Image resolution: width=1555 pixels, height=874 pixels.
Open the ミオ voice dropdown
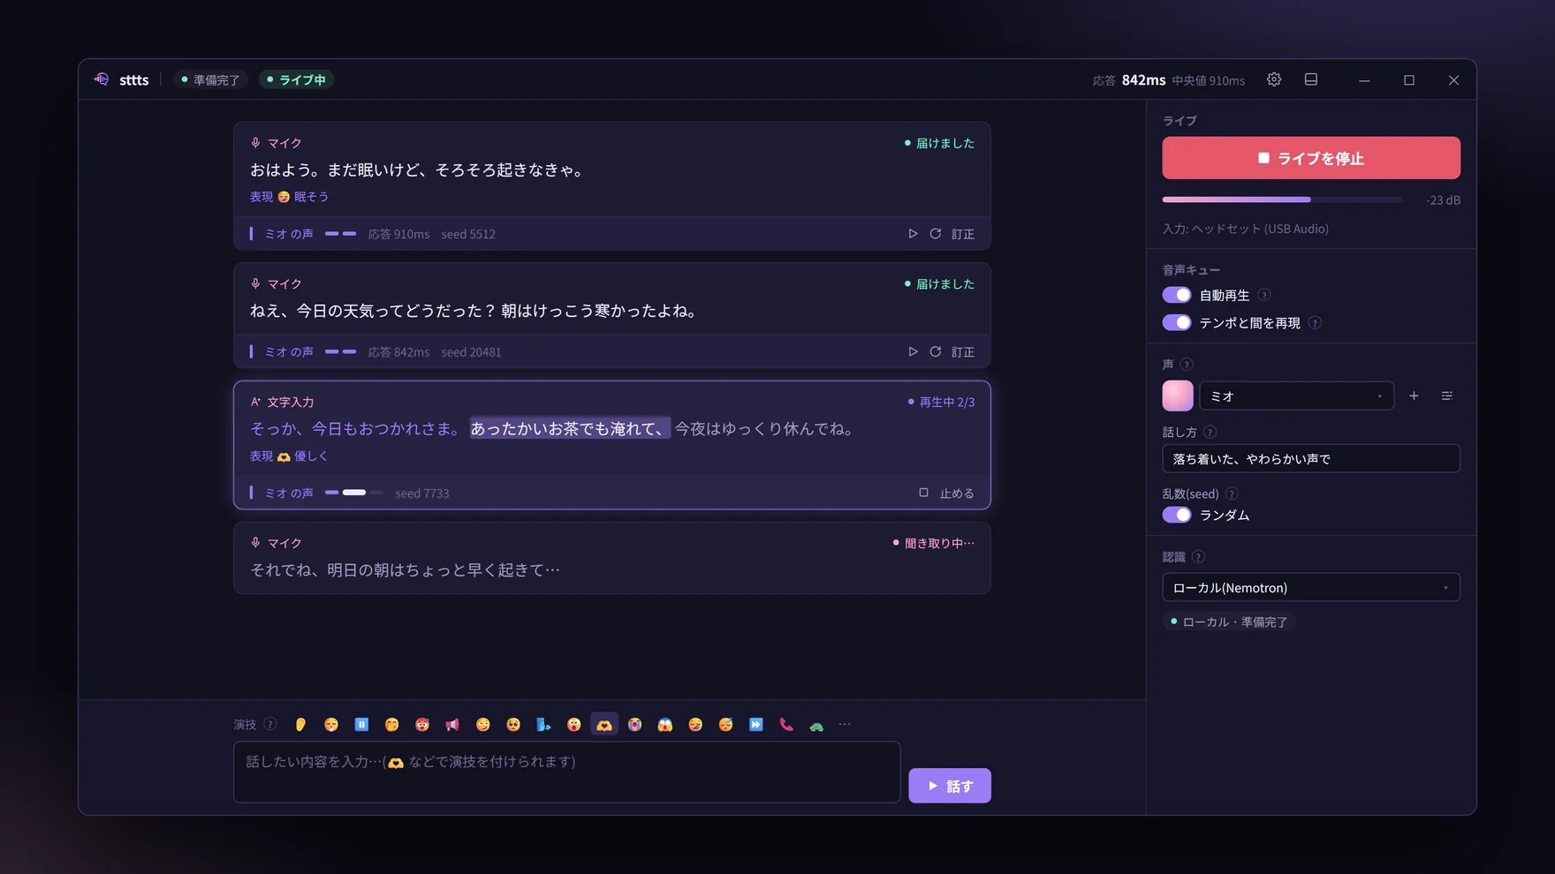coord(1296,396)
